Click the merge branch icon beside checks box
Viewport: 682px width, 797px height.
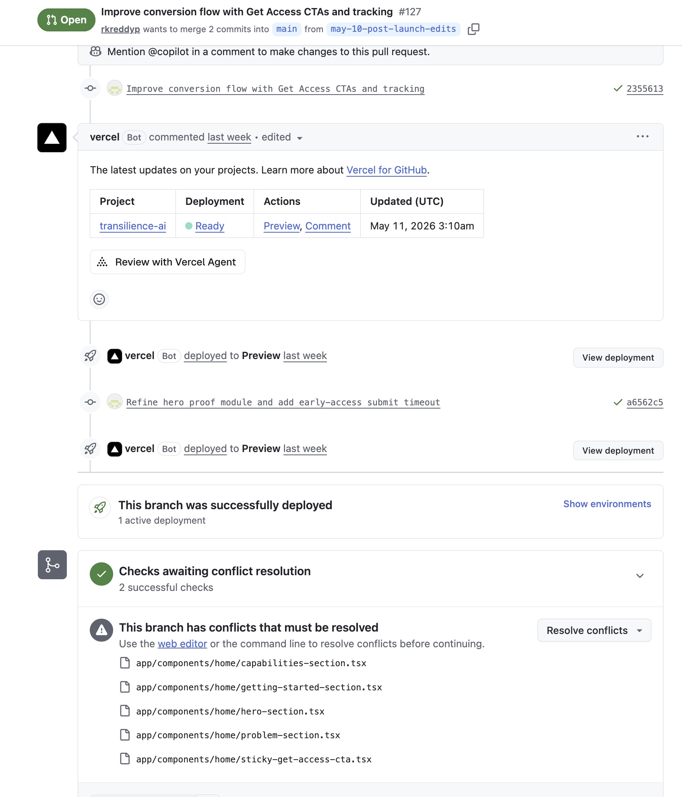(x=52, y=565)
